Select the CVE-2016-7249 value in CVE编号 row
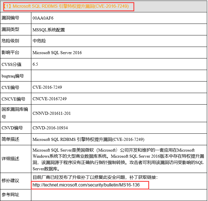 47,87
